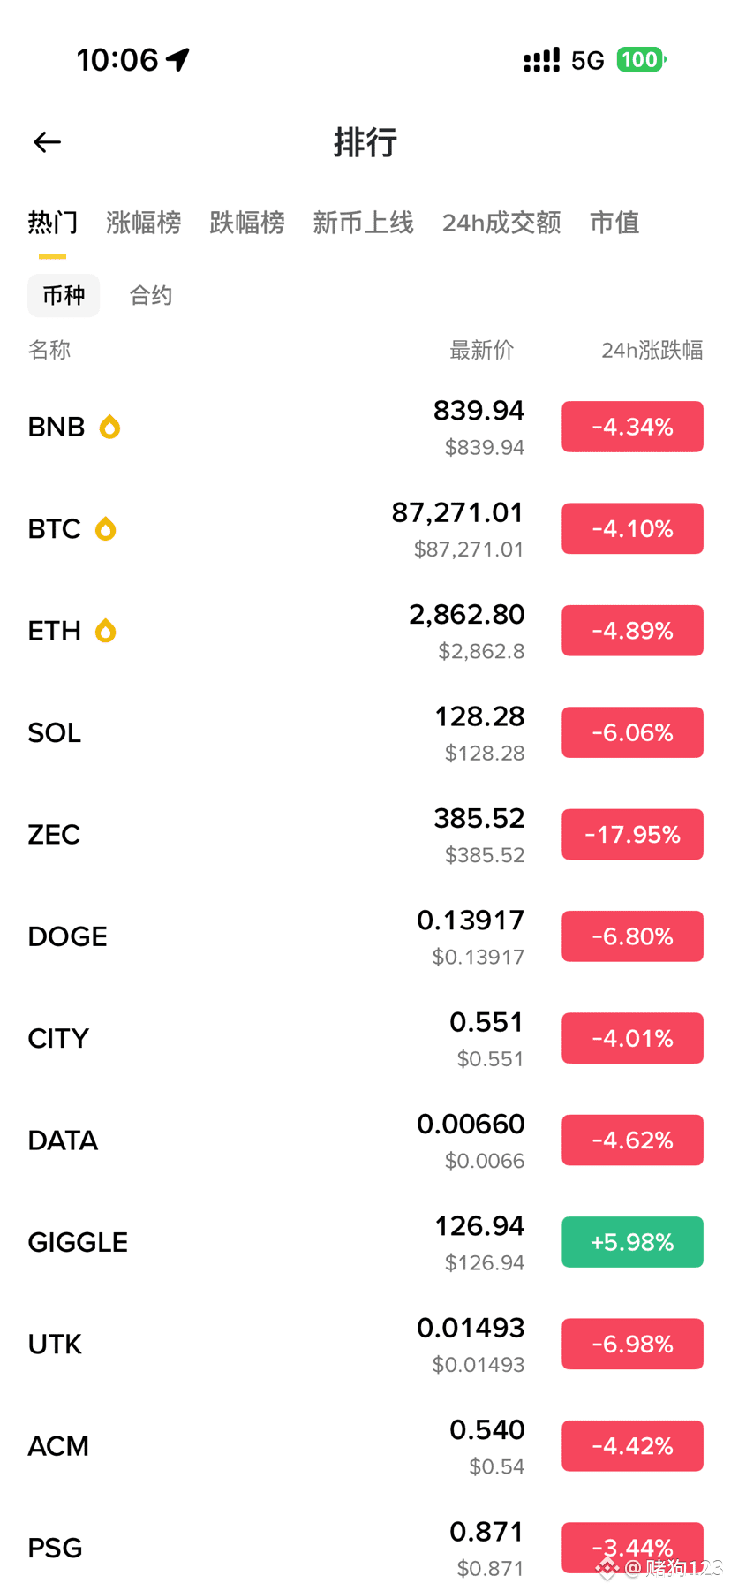Switch to the 合约 filter
The width and height of the screenshot is (731, 1591).
pos(151,295)
